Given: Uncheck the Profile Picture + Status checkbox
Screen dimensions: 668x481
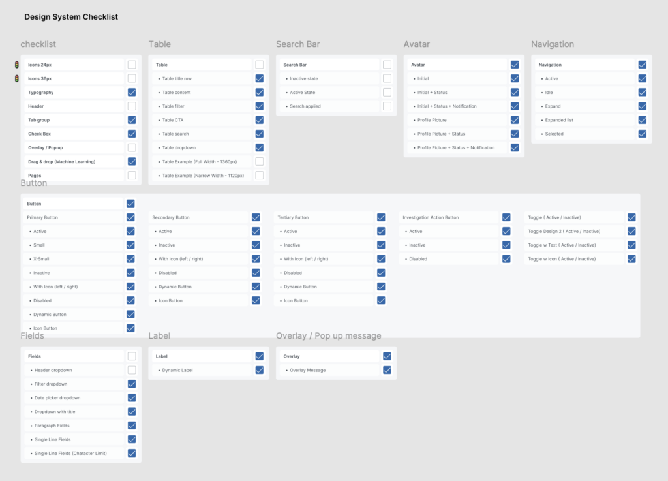Looking at the screenshot, I should (x=515, y=134).
